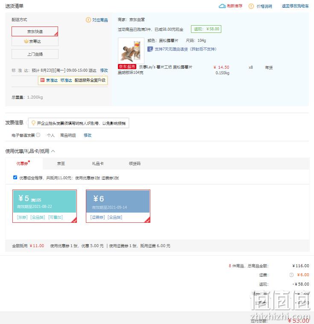Click 返回修改购物车 link
Viewport: 314px width, 324px height.
(x=295, y=6)
